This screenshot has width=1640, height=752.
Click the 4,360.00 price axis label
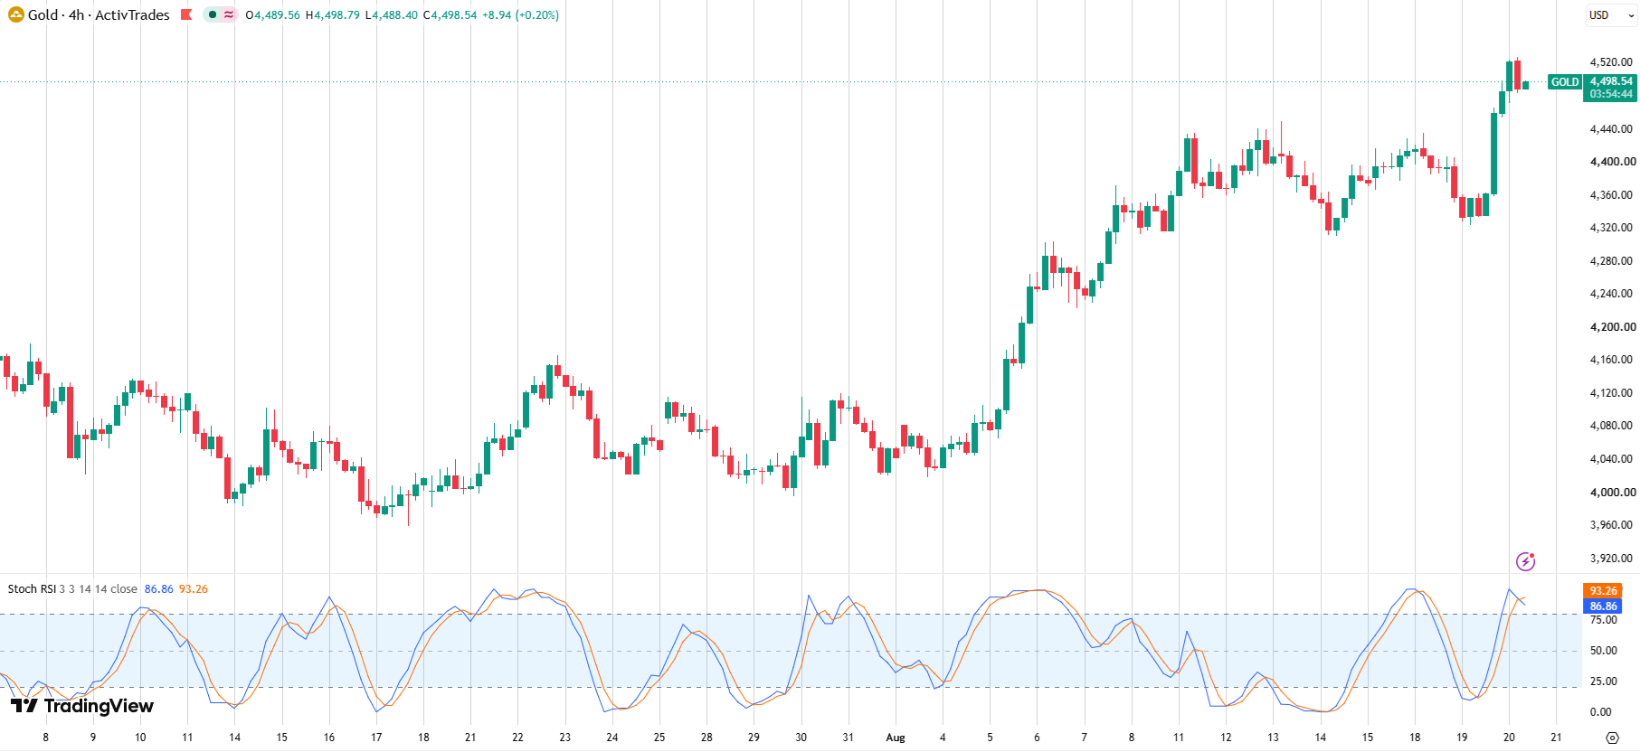pos(1611,195)
